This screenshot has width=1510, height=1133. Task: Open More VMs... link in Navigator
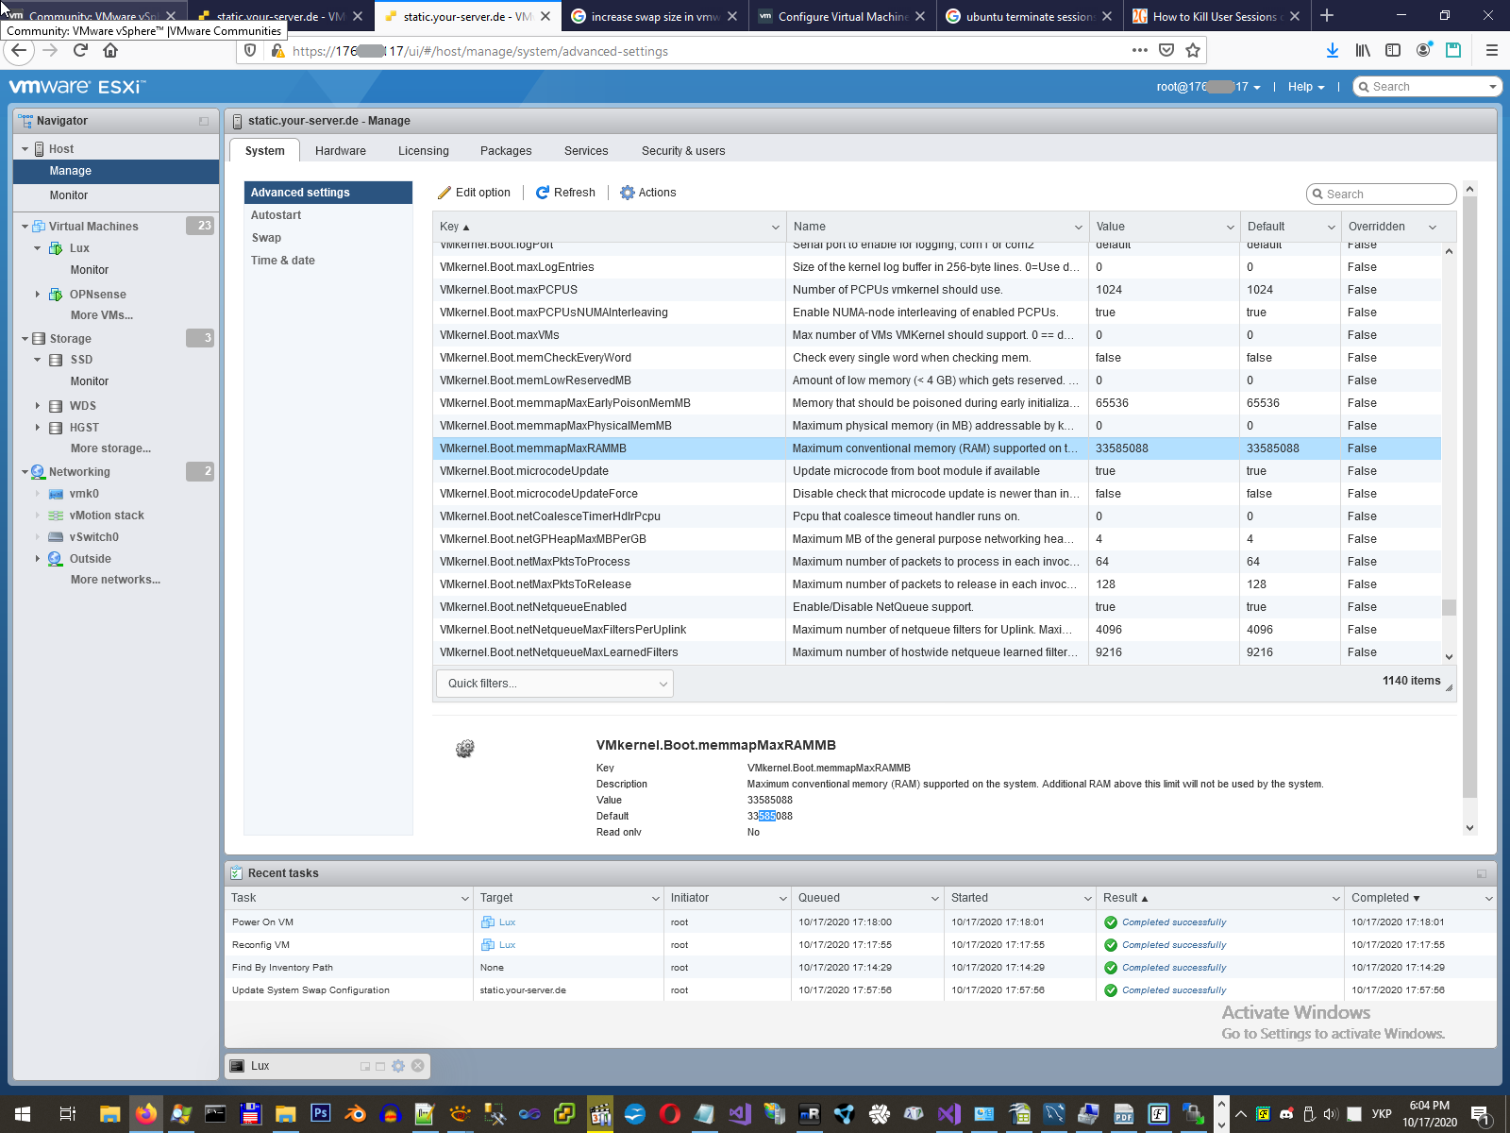(102, 315)
